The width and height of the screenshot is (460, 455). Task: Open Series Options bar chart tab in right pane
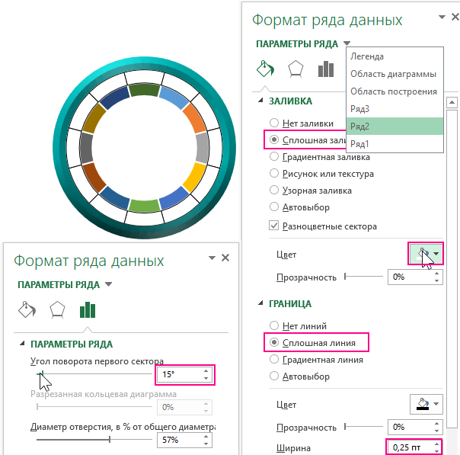(326, 69)
